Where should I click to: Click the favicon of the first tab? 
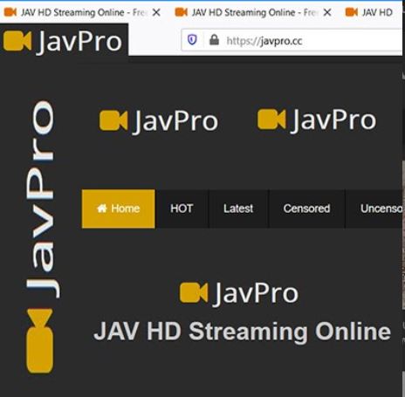pos(10,12)
